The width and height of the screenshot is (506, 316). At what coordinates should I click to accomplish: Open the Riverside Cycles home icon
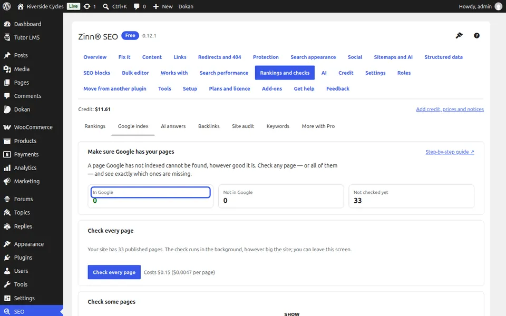click(21, 6)
